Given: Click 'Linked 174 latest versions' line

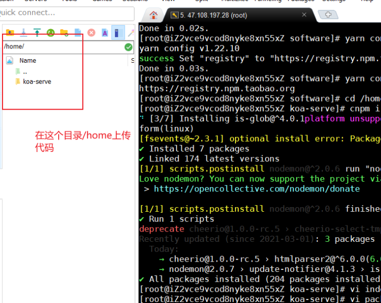Looking at the screenshot, I should (209, 159).
